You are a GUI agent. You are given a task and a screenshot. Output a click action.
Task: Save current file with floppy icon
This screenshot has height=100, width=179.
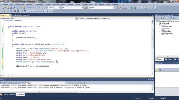pyautogui.click(x=11, y=7)
